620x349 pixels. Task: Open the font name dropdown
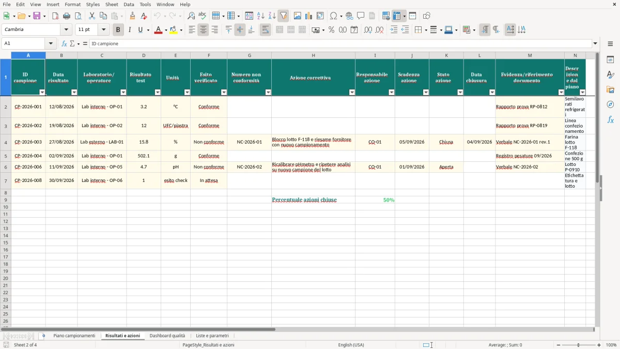pos(66,30)
